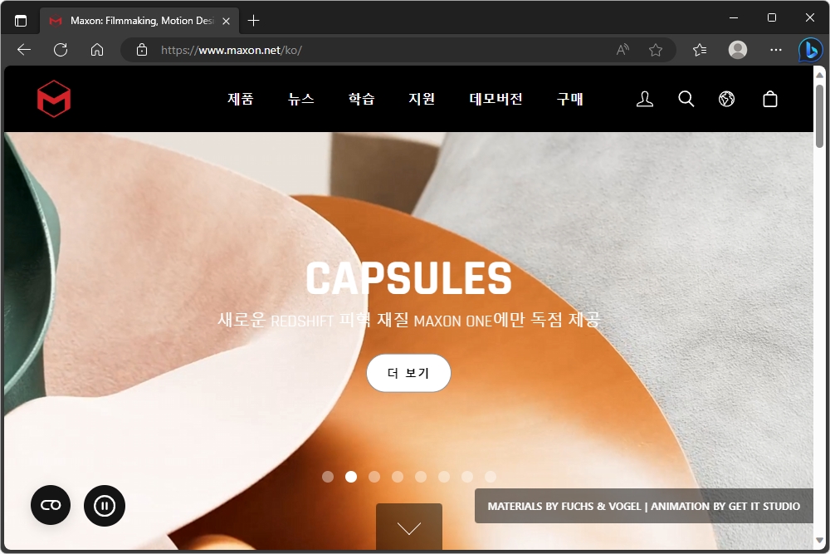Open the Favorites list icon
This screenshot has height=554, width=830.
click(700, 50)
